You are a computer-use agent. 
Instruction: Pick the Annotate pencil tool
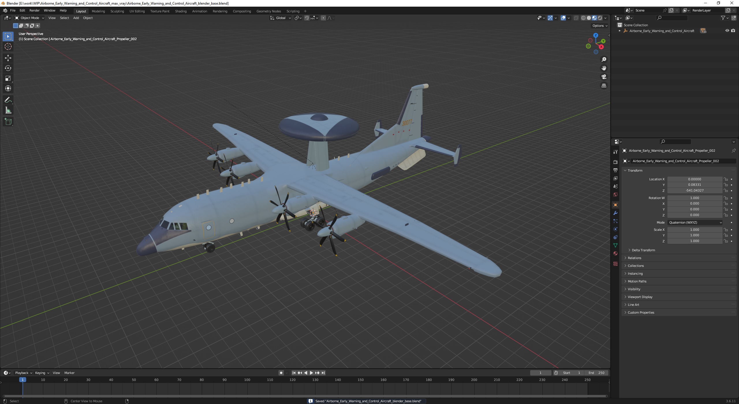8,100
